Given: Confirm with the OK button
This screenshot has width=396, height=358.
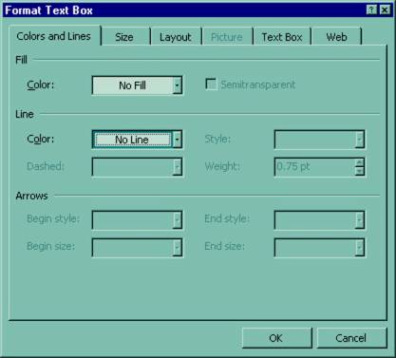Looking at the screenshot, I should [x=276, y=338].
